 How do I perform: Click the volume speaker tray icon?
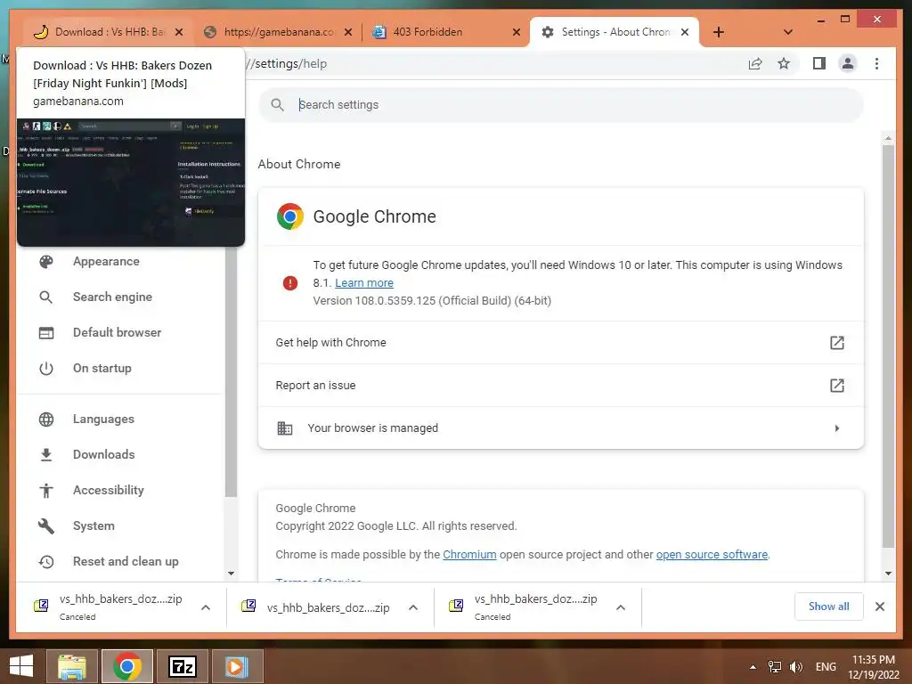pyautogui.click(x=796, y=666)
